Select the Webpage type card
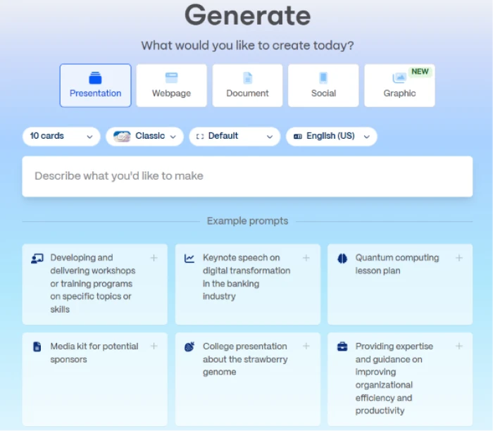This screenshot has width=493, height=431. point(171,85)
